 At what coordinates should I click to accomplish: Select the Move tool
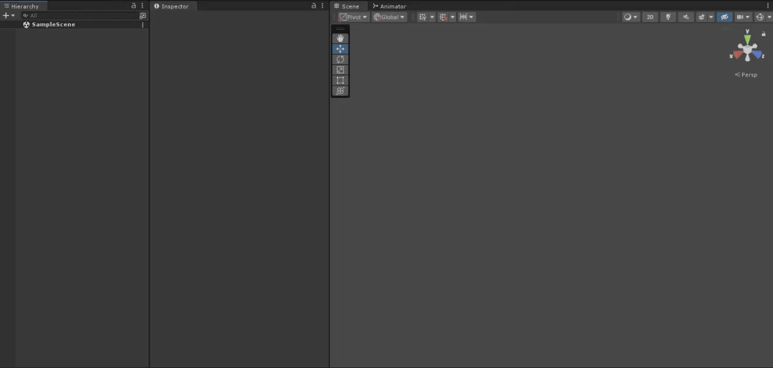point(340,49)
